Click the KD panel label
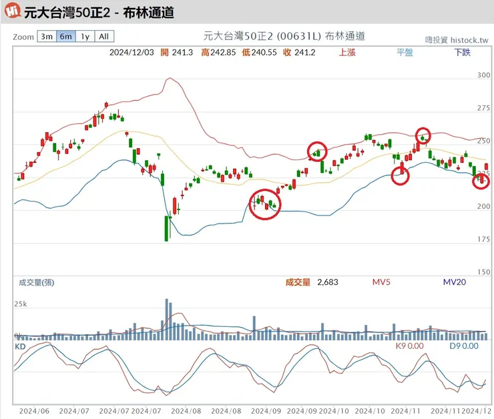Viewport: 494px width, 419px height. [20, 347]
